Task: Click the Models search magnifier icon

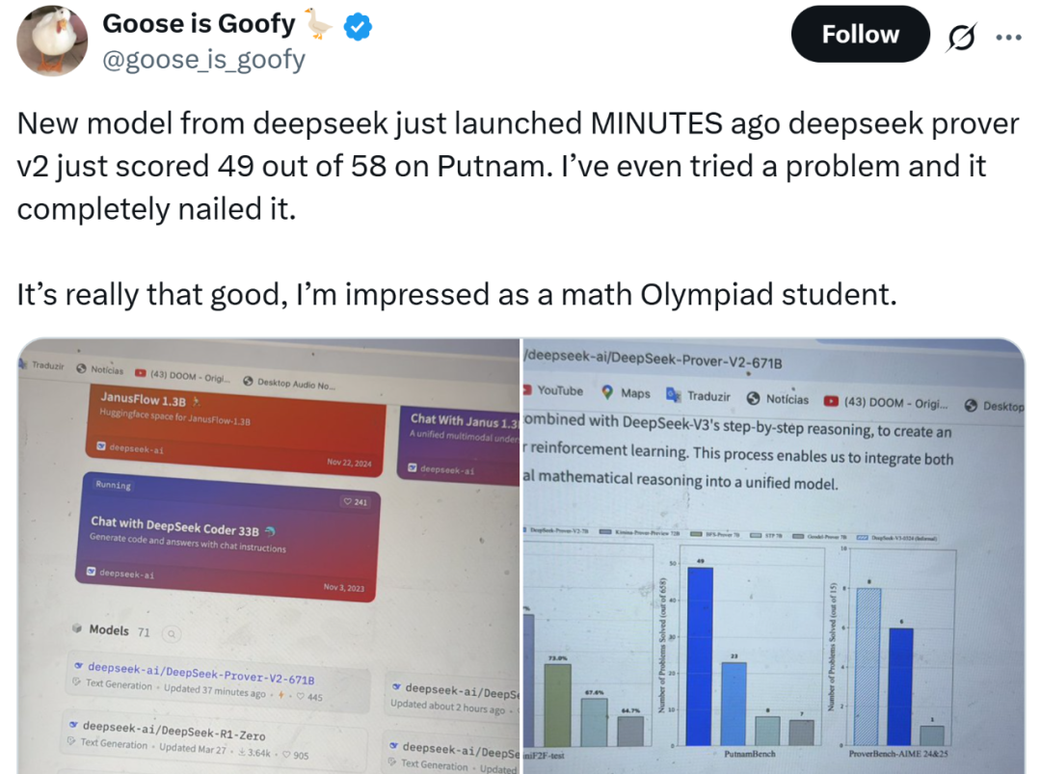Action: click(172, 634)
